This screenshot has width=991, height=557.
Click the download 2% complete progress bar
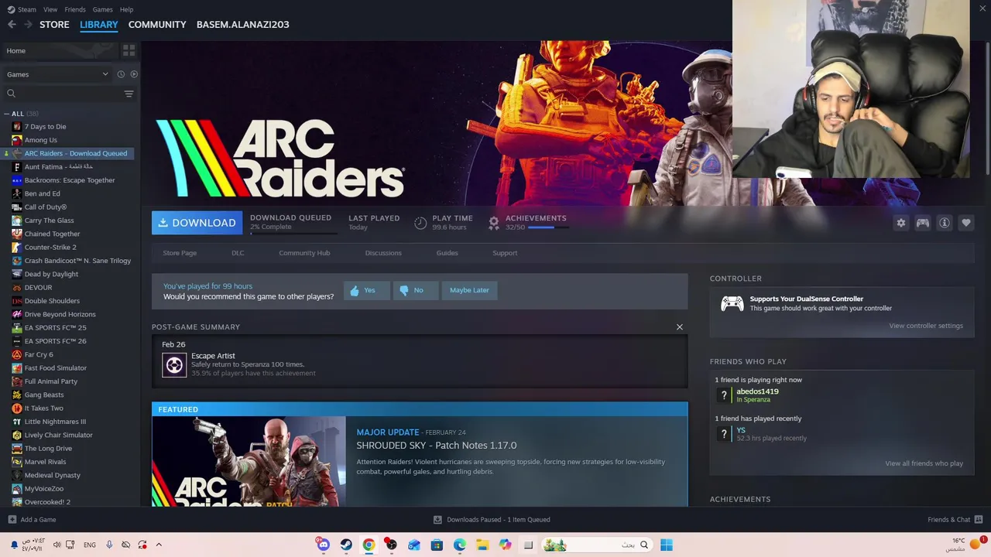click(x=293, y=233)
